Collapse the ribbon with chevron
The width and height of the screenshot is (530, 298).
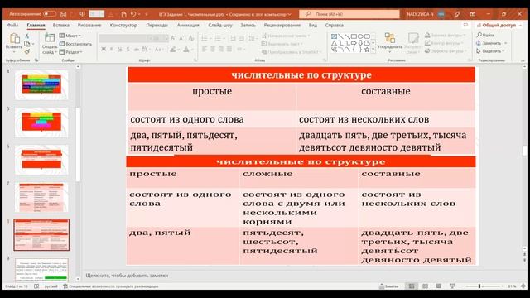click(523, 60)
